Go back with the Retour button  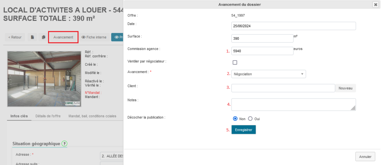tap(15, 37)
